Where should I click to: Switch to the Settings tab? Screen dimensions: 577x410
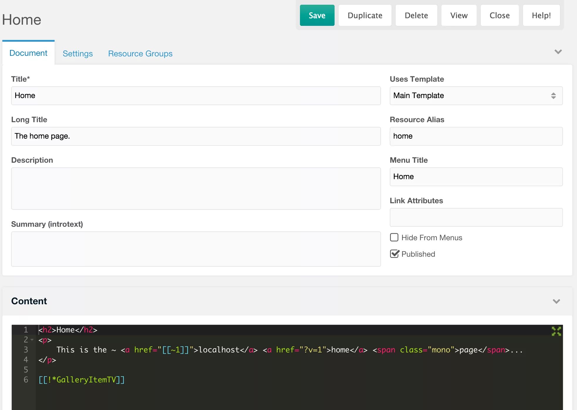coord(77,53)
